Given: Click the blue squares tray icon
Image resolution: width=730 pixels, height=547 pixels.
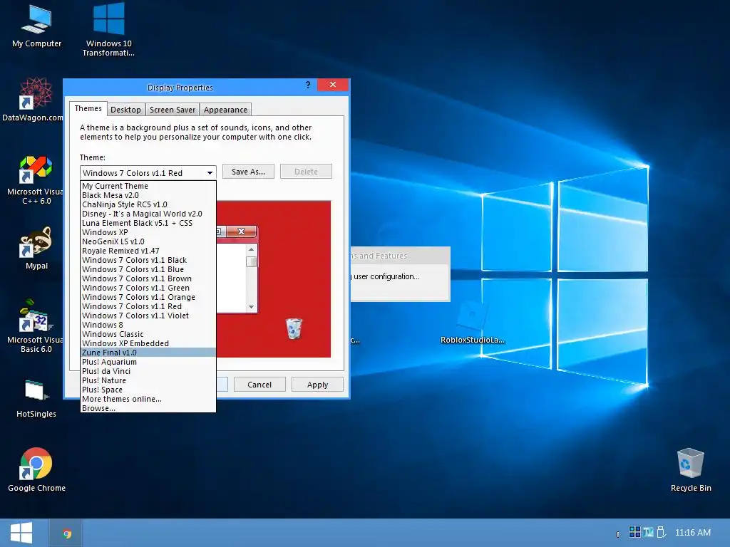Looking at the screenshot, I should pos(634,532).
